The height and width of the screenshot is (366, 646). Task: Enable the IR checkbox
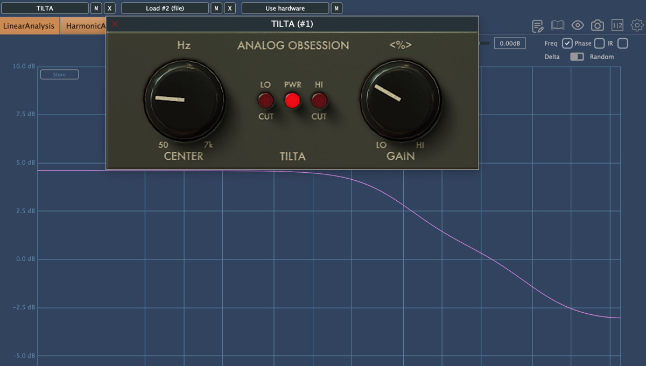point(623,44)
